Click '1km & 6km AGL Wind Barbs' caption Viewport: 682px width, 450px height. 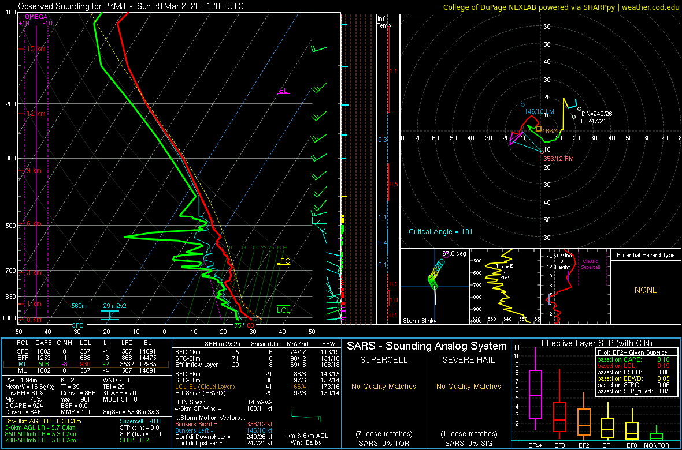pyautogui.click(x=305, y=440)
